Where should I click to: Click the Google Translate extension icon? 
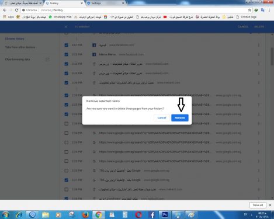tap(263, 10)
